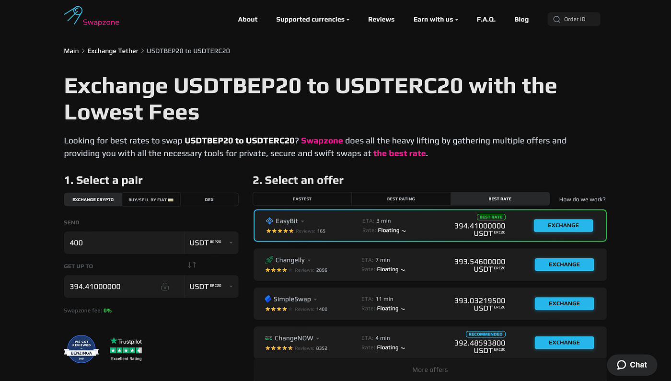This screenshot has height=381, width=671.
Task: Sort offers by FASTEST
Action: pos(302,199)
